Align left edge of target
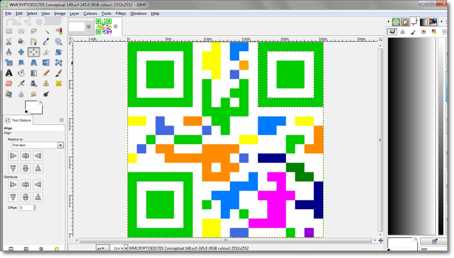The height and width of the screenshot is (258, 454). coord(13,156)
